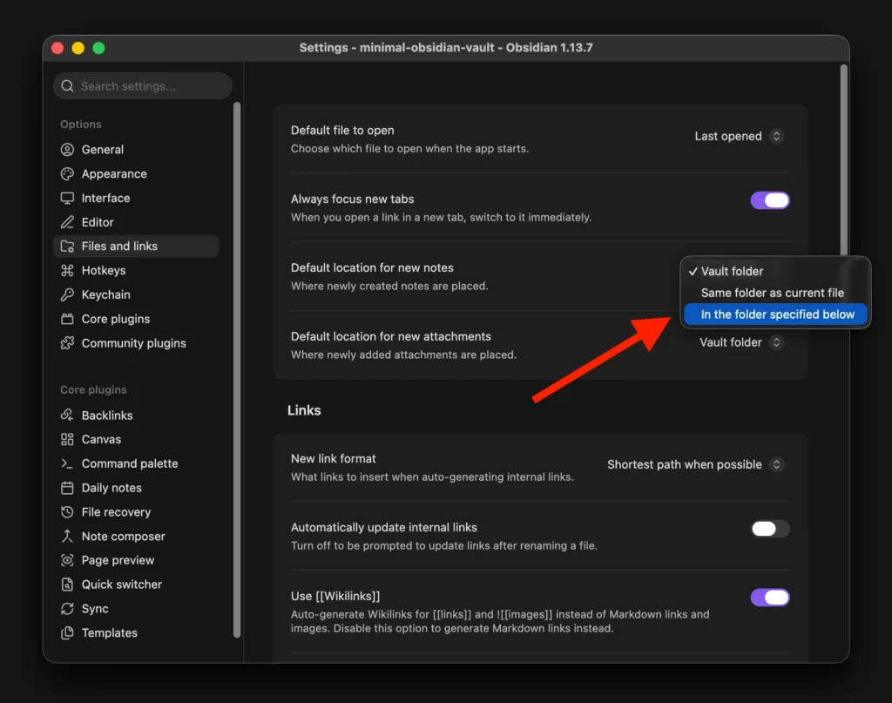Image resolution: width=892 pixels, height=703 pixels.
Task: Open Command palette plugin settings
Action: pyautogui.click(x=136, y=463)
